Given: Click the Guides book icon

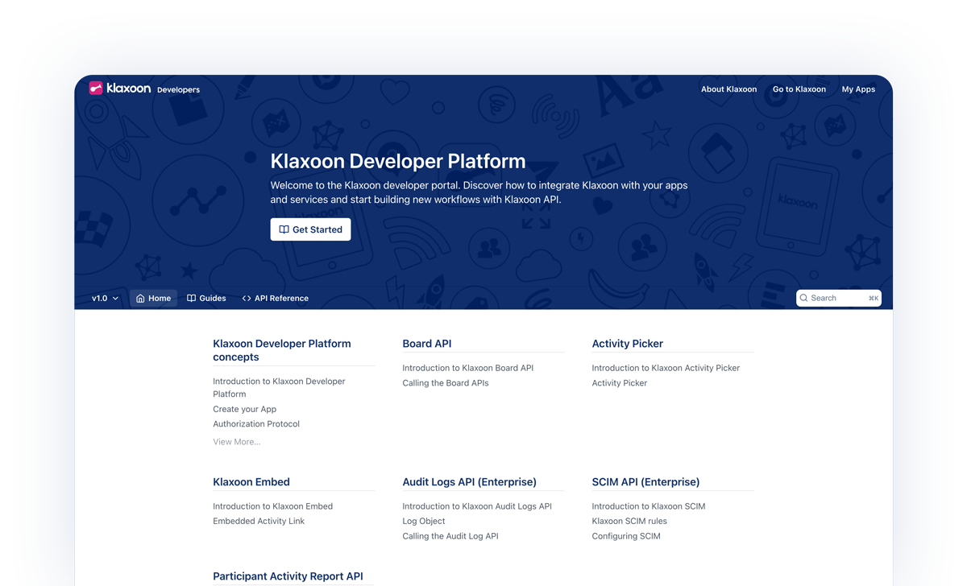Looking at the screenshot, I should (x=192, y=299).
